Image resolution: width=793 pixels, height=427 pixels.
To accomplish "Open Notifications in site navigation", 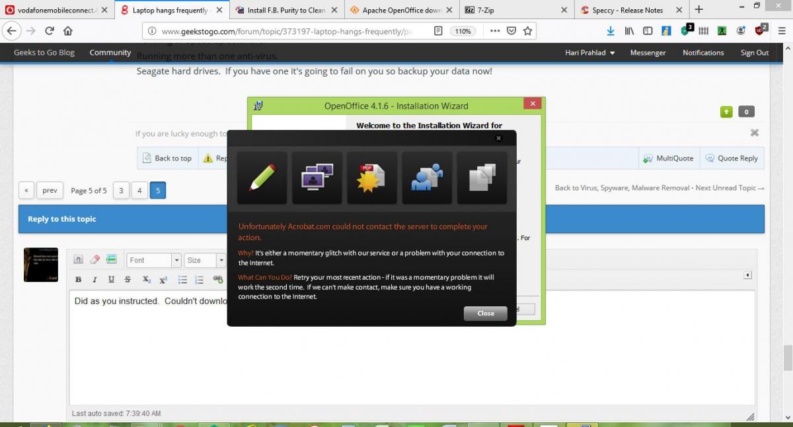I will 703,53.
